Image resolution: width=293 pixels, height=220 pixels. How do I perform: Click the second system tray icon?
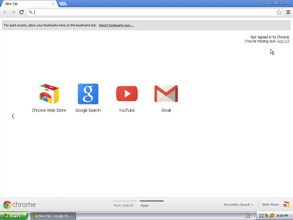coord(266,216)
